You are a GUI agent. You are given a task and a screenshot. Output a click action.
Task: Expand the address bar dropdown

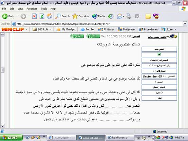point(185,24)
